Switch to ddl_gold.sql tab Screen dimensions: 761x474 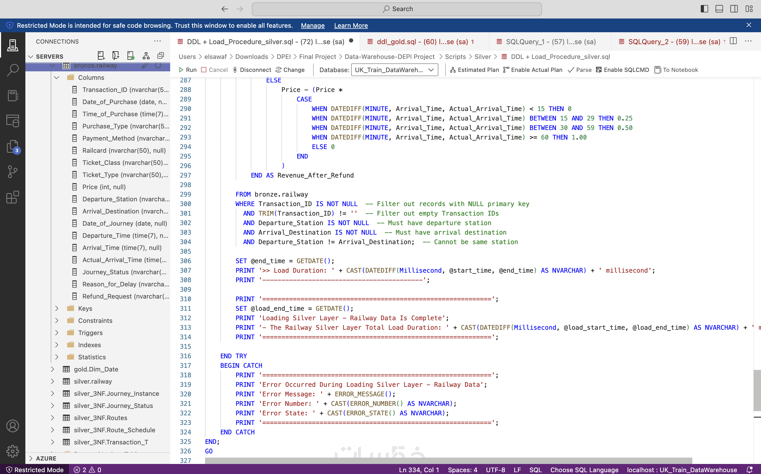coord(421,42)
